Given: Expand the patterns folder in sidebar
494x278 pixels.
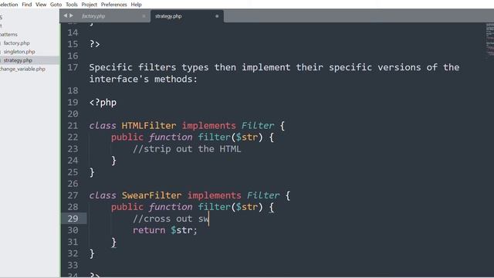Looking at the screenshot, I should pyautogui.click(x=8, y=34).
